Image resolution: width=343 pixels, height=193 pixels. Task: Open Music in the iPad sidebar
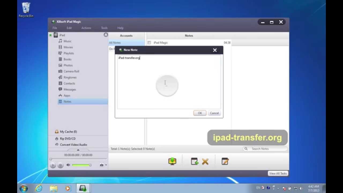[x=67, y=41]
